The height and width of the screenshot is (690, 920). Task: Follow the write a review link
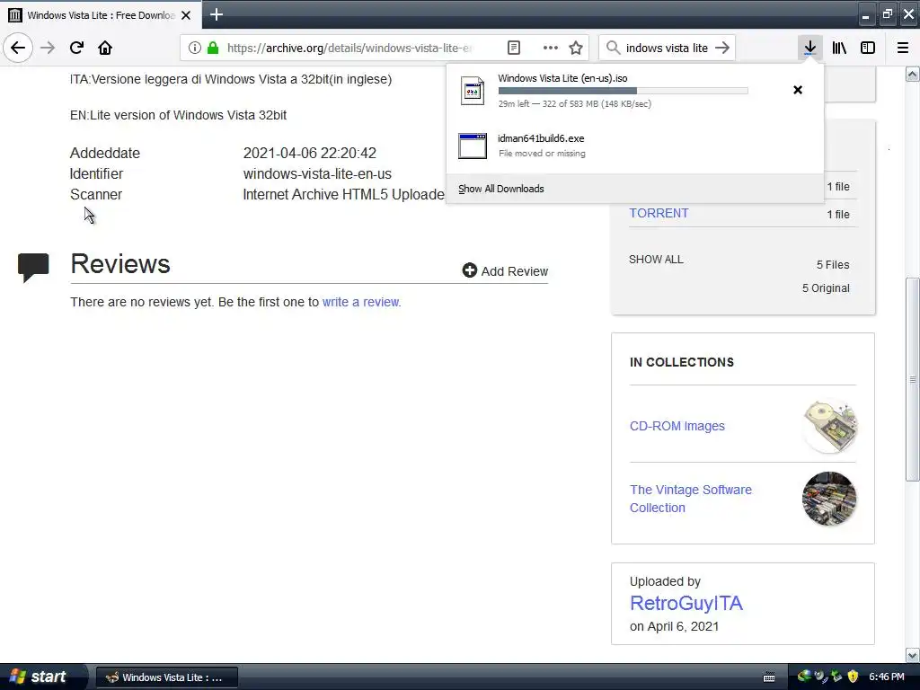pos(361,302)
